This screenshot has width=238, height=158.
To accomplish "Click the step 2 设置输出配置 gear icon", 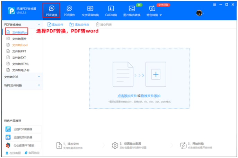I will pos(115,146).
